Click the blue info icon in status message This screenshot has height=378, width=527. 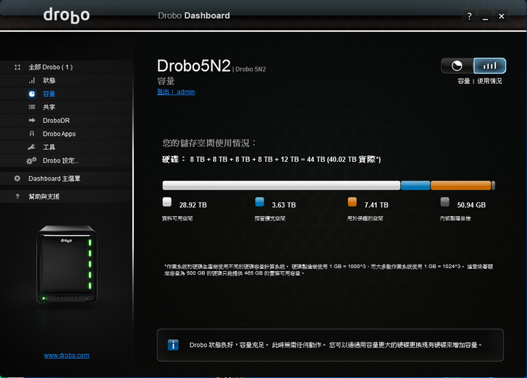click(173, 345)
